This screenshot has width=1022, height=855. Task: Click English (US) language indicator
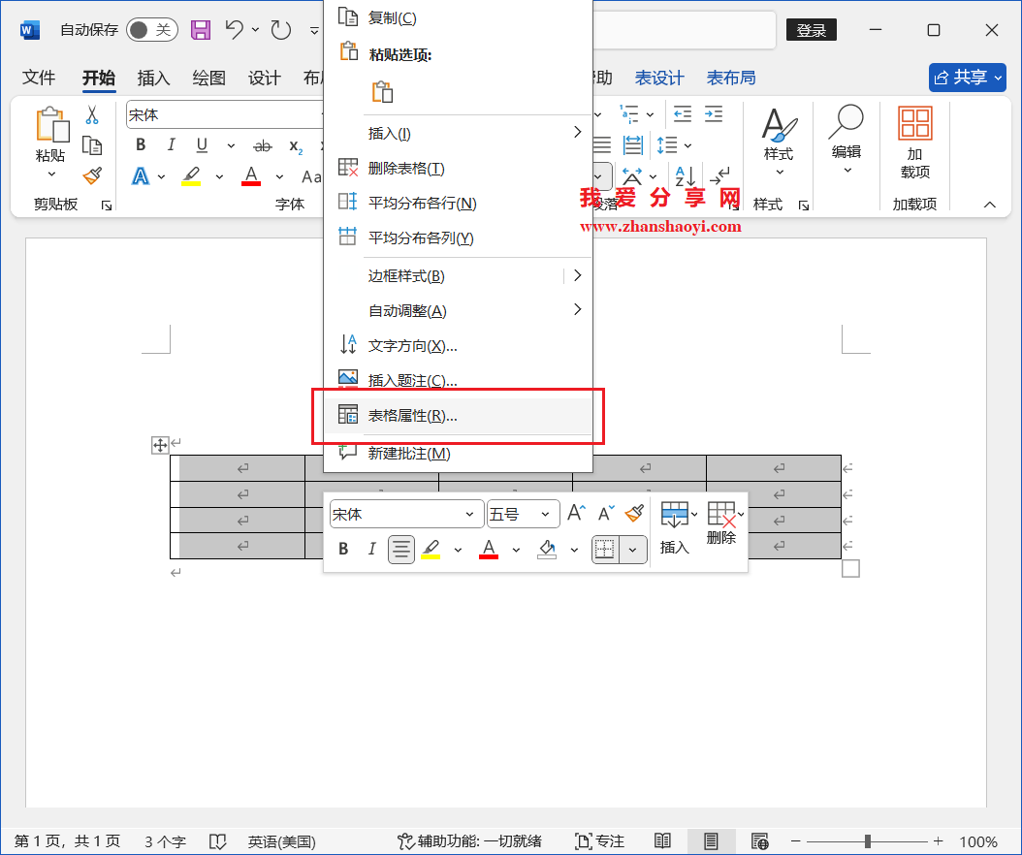click(281, 841)
